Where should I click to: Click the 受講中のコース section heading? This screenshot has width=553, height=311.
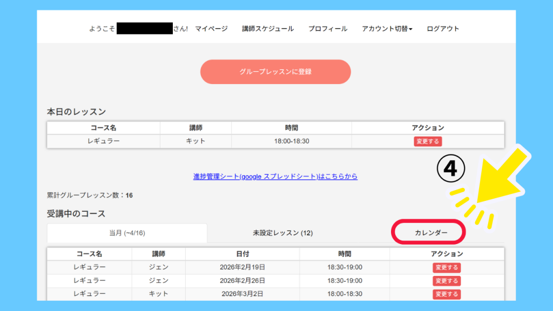pyautogui.click(x=76, y=214)
